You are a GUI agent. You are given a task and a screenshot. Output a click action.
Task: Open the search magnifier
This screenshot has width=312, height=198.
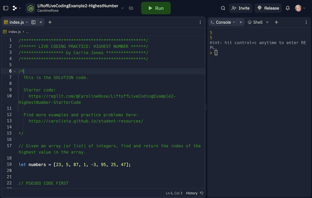(x=223, y=8)
